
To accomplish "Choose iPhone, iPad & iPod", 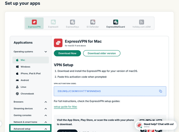I will [31, 74].
